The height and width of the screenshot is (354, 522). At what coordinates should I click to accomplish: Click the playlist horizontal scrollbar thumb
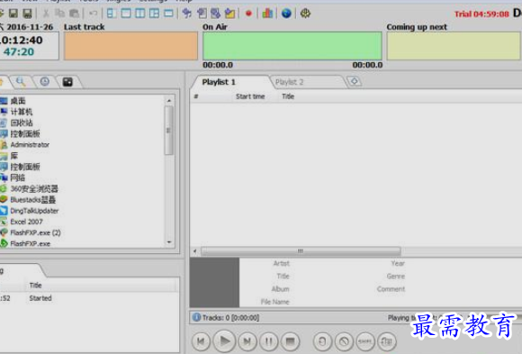click(301, 251)
